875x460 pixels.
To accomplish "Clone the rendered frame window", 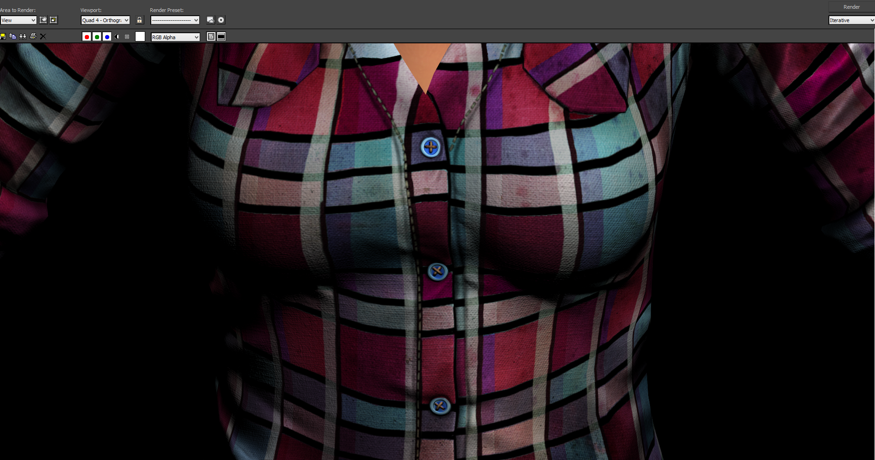I will (x=23, y=36).
